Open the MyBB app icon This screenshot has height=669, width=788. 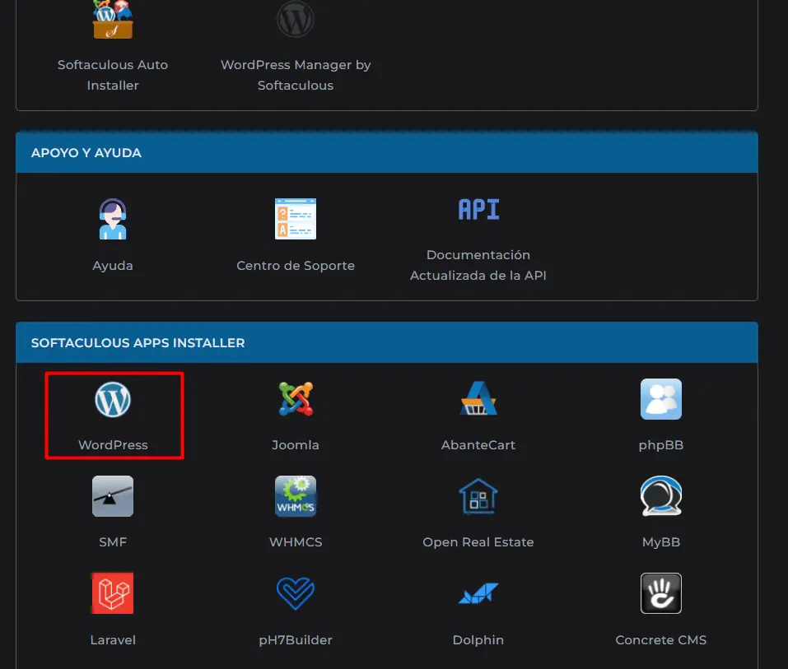661,496
